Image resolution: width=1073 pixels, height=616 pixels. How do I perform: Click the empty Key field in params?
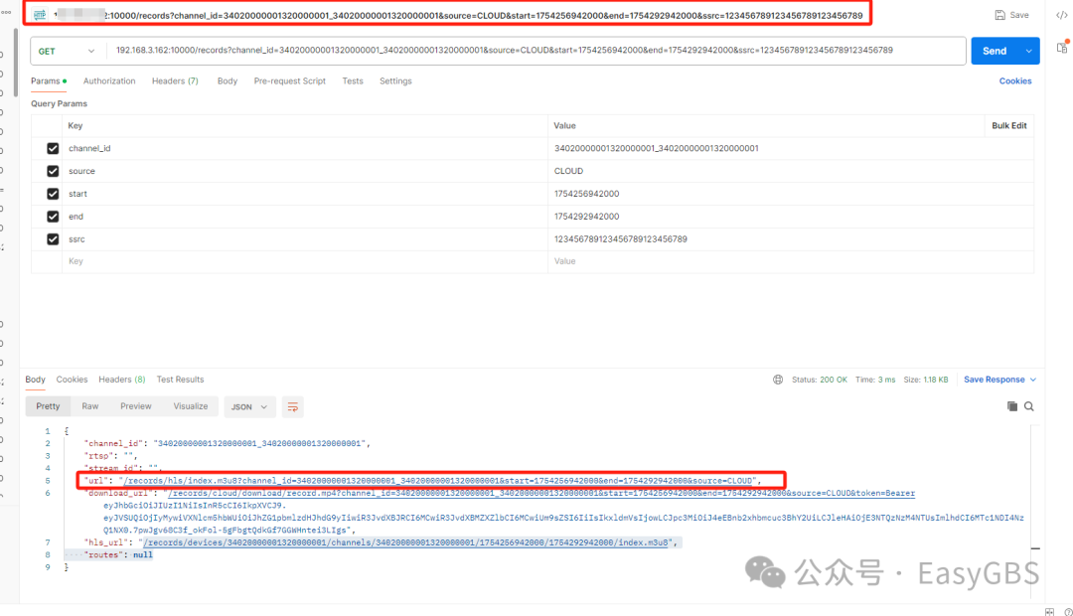pos(305,261)
